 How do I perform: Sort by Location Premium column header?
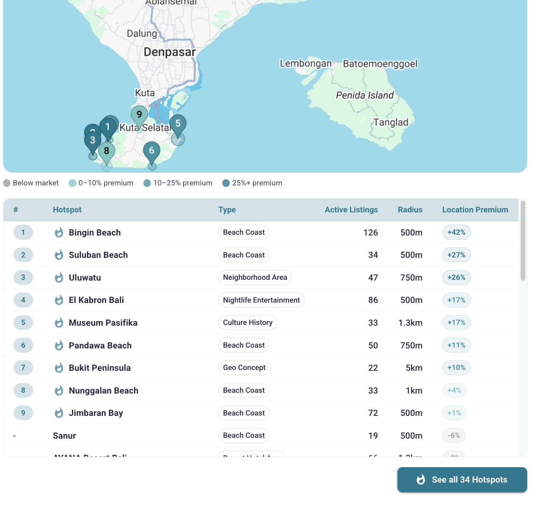click(x=475, y=210)
